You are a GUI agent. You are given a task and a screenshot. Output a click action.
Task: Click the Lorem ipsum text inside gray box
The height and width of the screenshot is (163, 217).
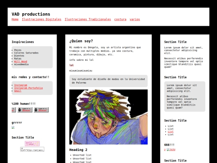[182, 88]
